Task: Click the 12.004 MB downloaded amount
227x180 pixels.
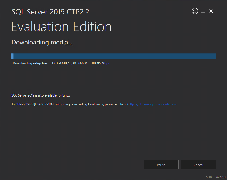Action: click(x=59, y=63)
